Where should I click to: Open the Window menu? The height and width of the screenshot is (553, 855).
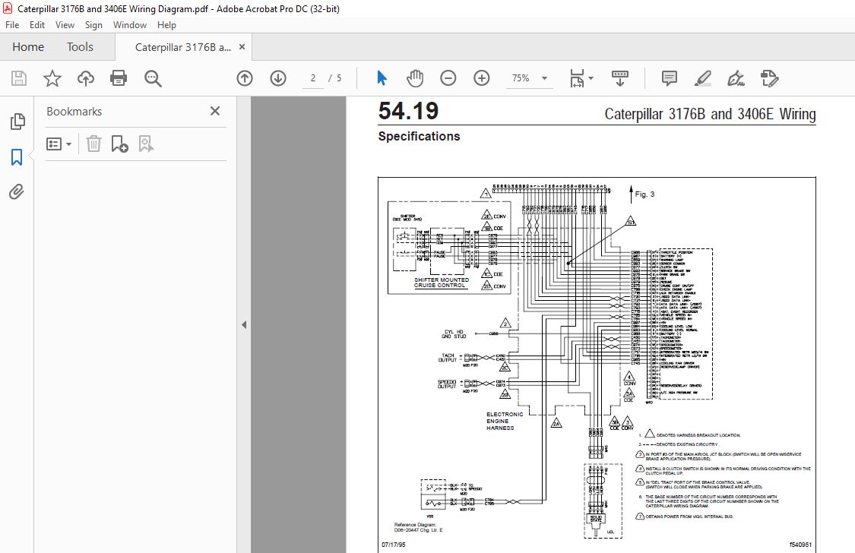point(130,25)
